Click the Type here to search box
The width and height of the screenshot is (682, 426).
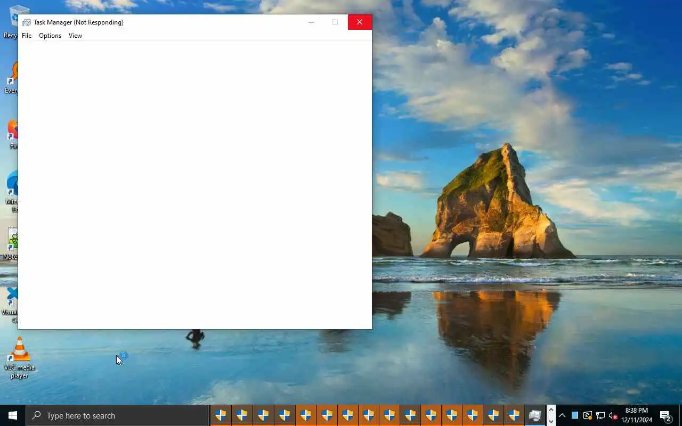[x=117, y=415]
